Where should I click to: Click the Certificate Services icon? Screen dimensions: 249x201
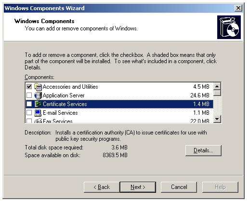pyautogui.click(x=38, y=104)
